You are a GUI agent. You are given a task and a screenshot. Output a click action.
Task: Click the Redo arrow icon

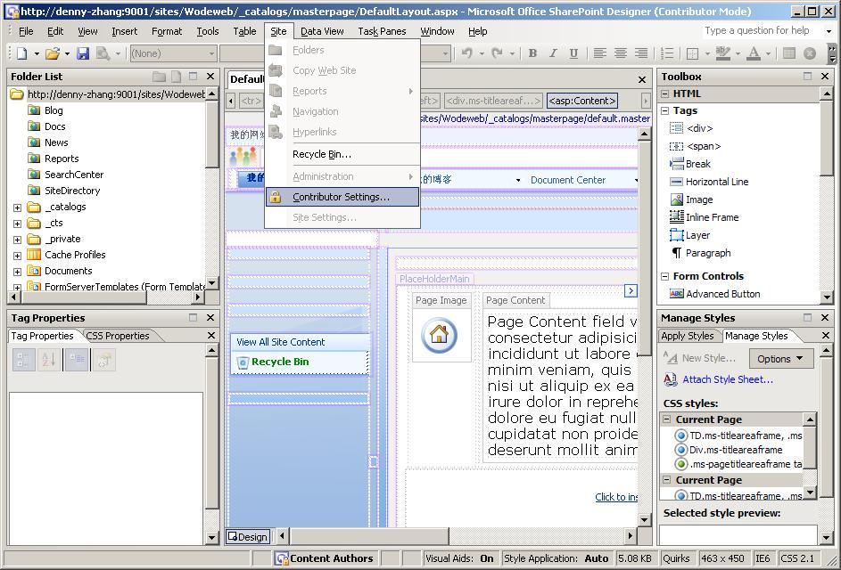498,53
